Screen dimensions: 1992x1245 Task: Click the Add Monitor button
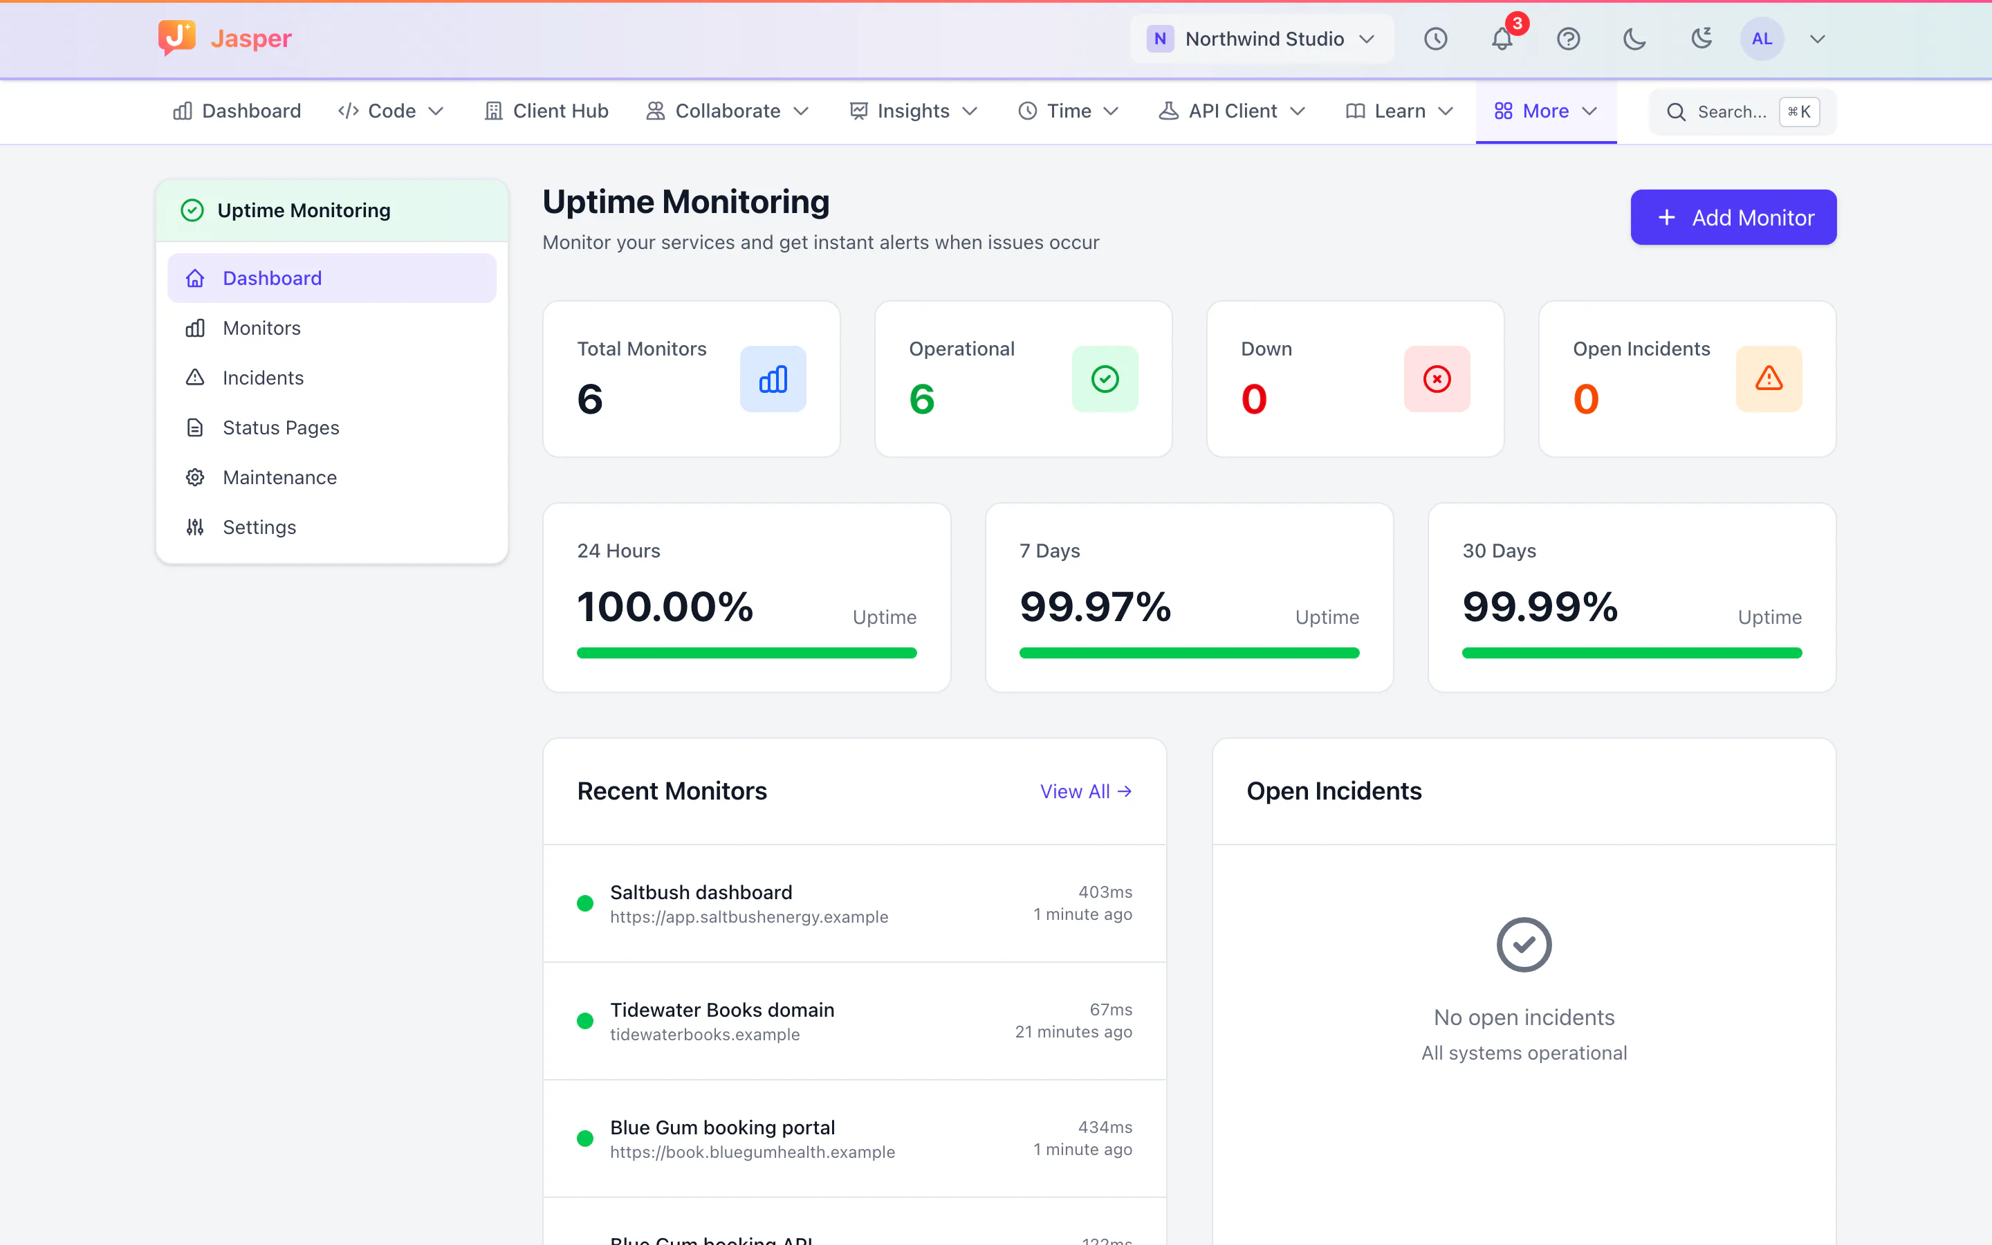[x=1733, y=217]
